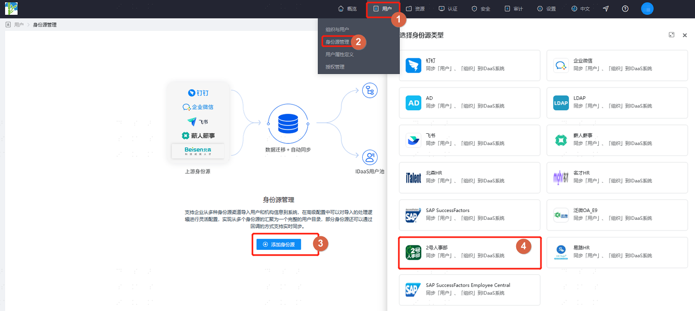Click the 薪人薪事 logo in upstream sources
Viewport: 695px width, 311px height.
(198, 136)
